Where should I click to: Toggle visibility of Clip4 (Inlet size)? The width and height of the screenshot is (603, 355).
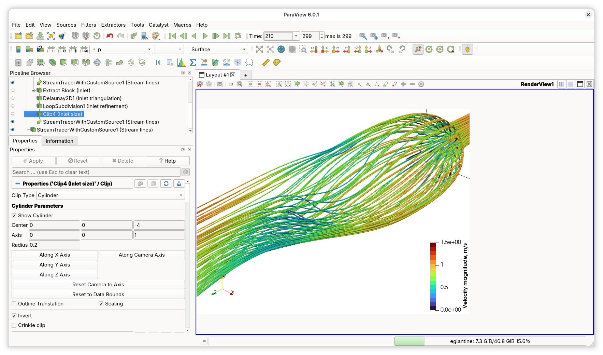(x=13, y=114)
